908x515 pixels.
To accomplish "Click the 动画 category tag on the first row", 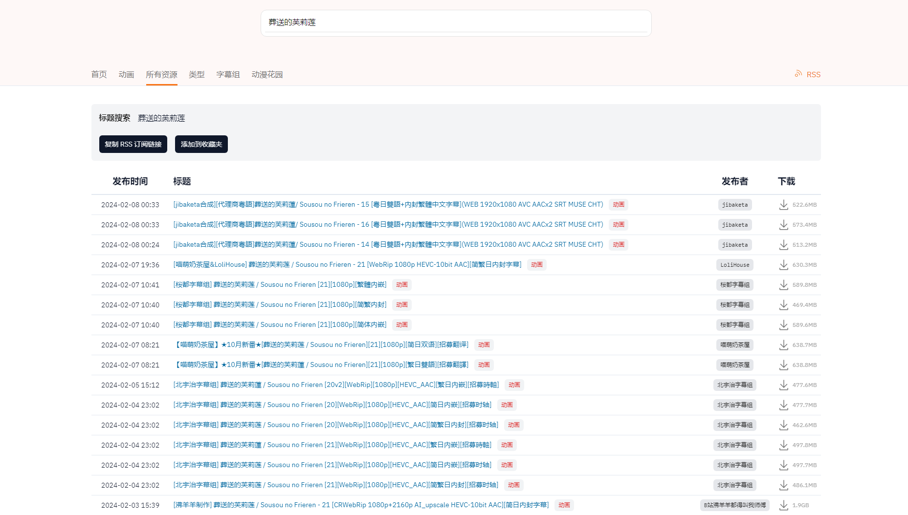I will (x=618, y=205).
